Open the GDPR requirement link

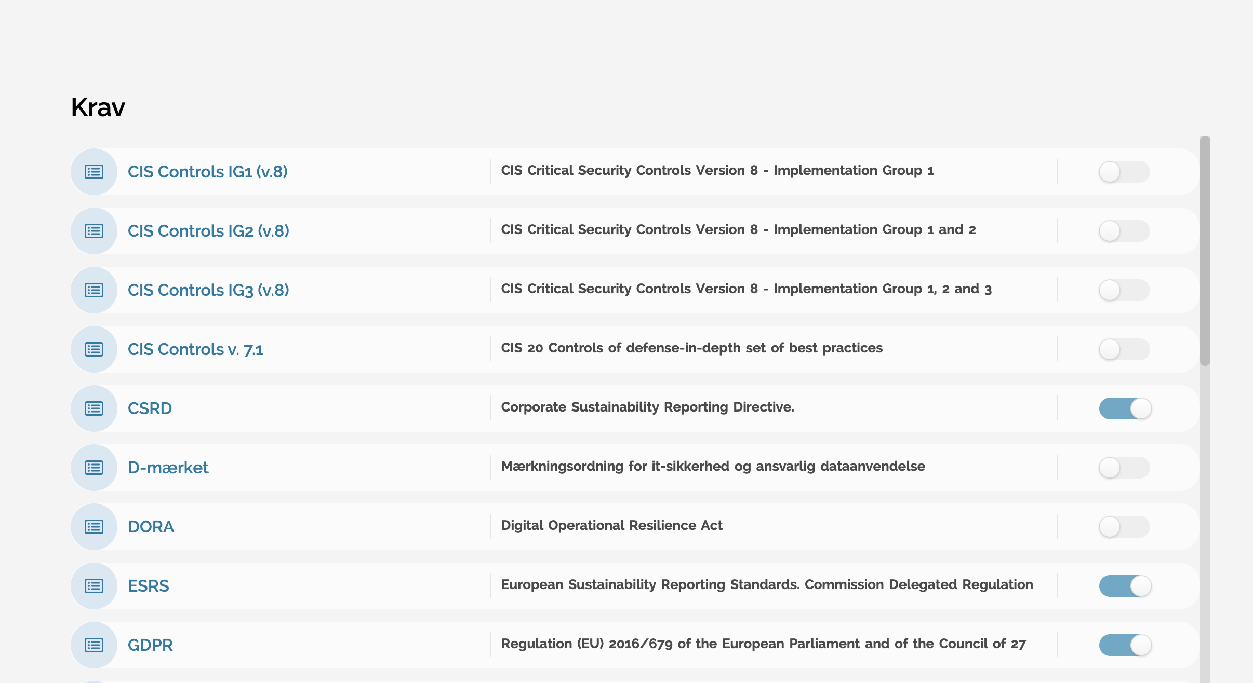point(150,645)
